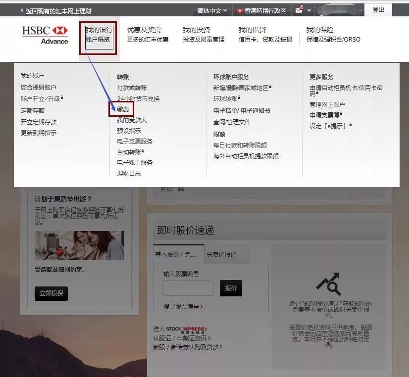Focus the 输入股票编号 input field
The image size is (409, 377).
(188, 288)
